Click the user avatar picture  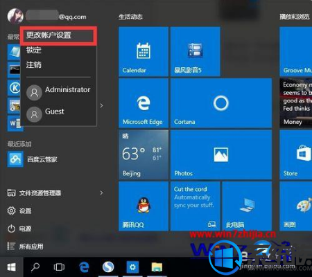[x=15, y=16]
